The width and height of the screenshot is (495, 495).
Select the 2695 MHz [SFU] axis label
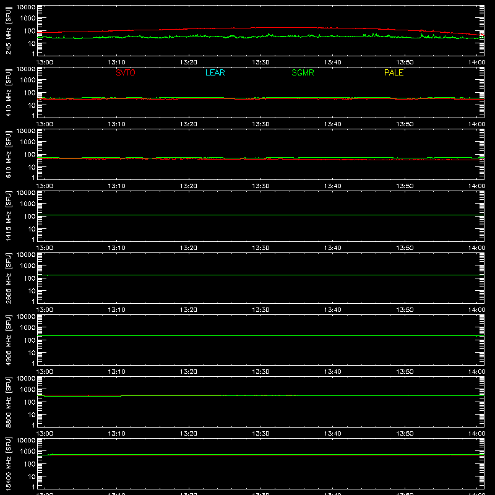pyautogui.click(x=9, y=278)
